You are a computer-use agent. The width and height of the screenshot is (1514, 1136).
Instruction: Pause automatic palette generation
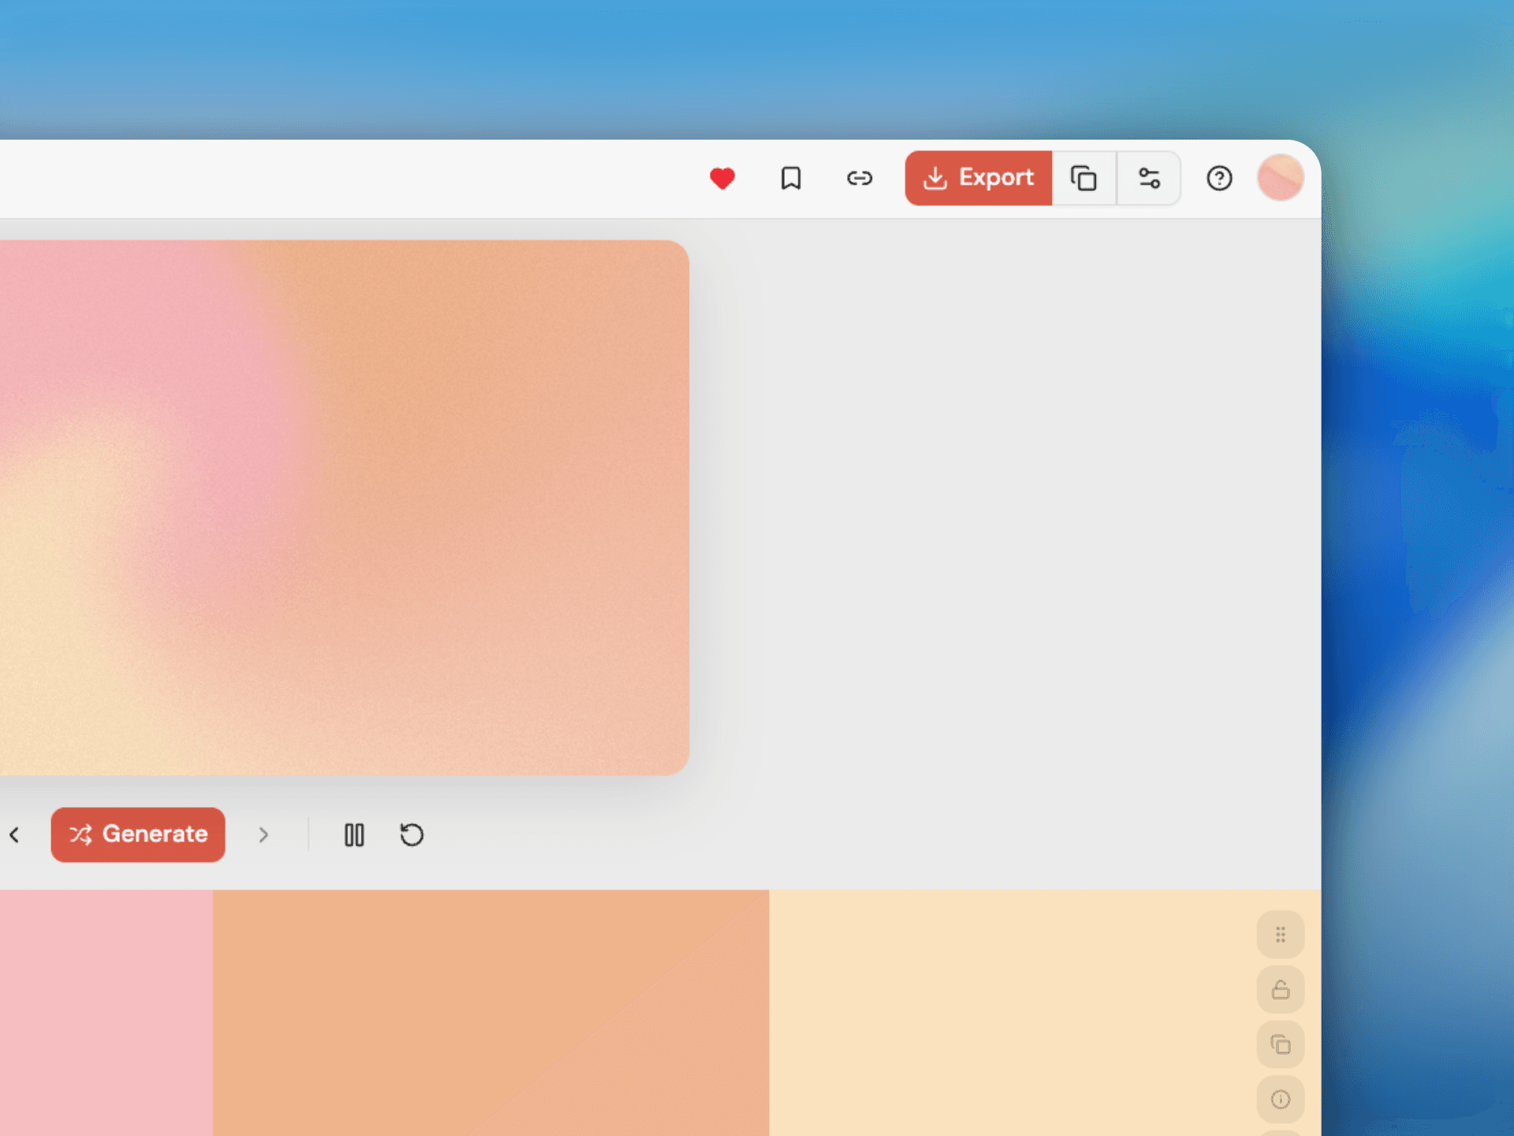coord(353,835)
